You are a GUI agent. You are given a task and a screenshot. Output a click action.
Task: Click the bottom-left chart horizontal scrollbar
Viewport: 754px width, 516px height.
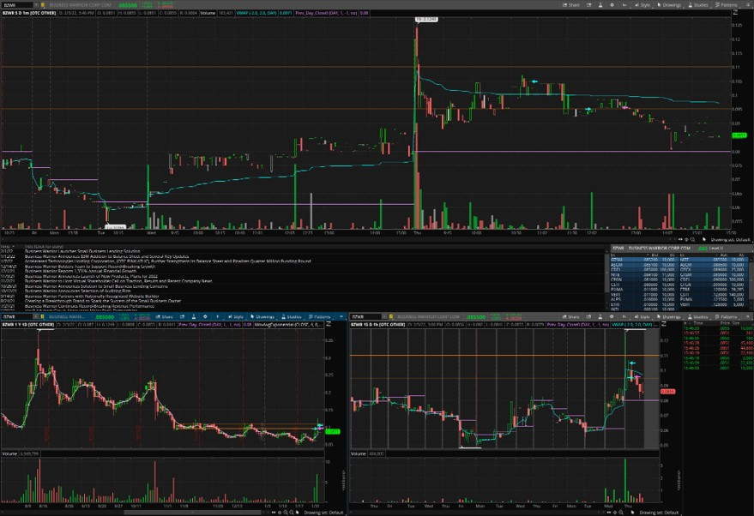[192, 513]
